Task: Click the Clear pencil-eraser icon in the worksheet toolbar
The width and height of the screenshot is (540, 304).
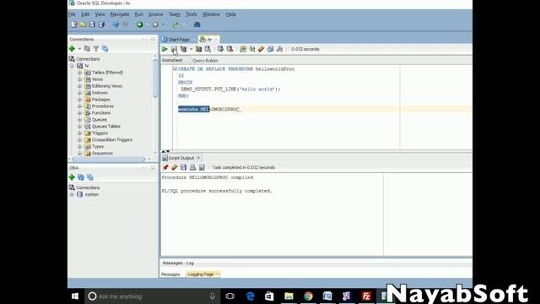Action: [x=261, y=49]
